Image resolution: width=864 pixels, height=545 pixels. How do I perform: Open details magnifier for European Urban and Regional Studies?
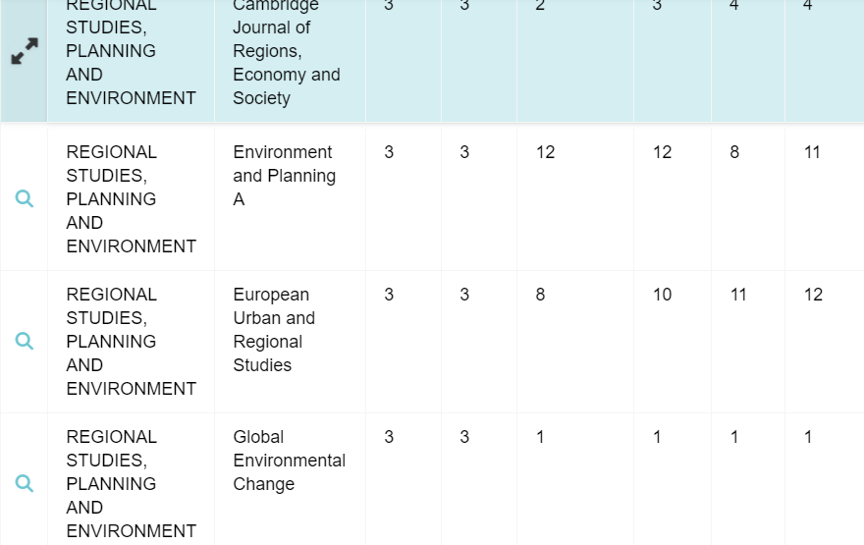[25, 342]
